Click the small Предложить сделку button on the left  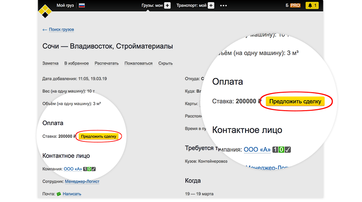pos(98,137)
